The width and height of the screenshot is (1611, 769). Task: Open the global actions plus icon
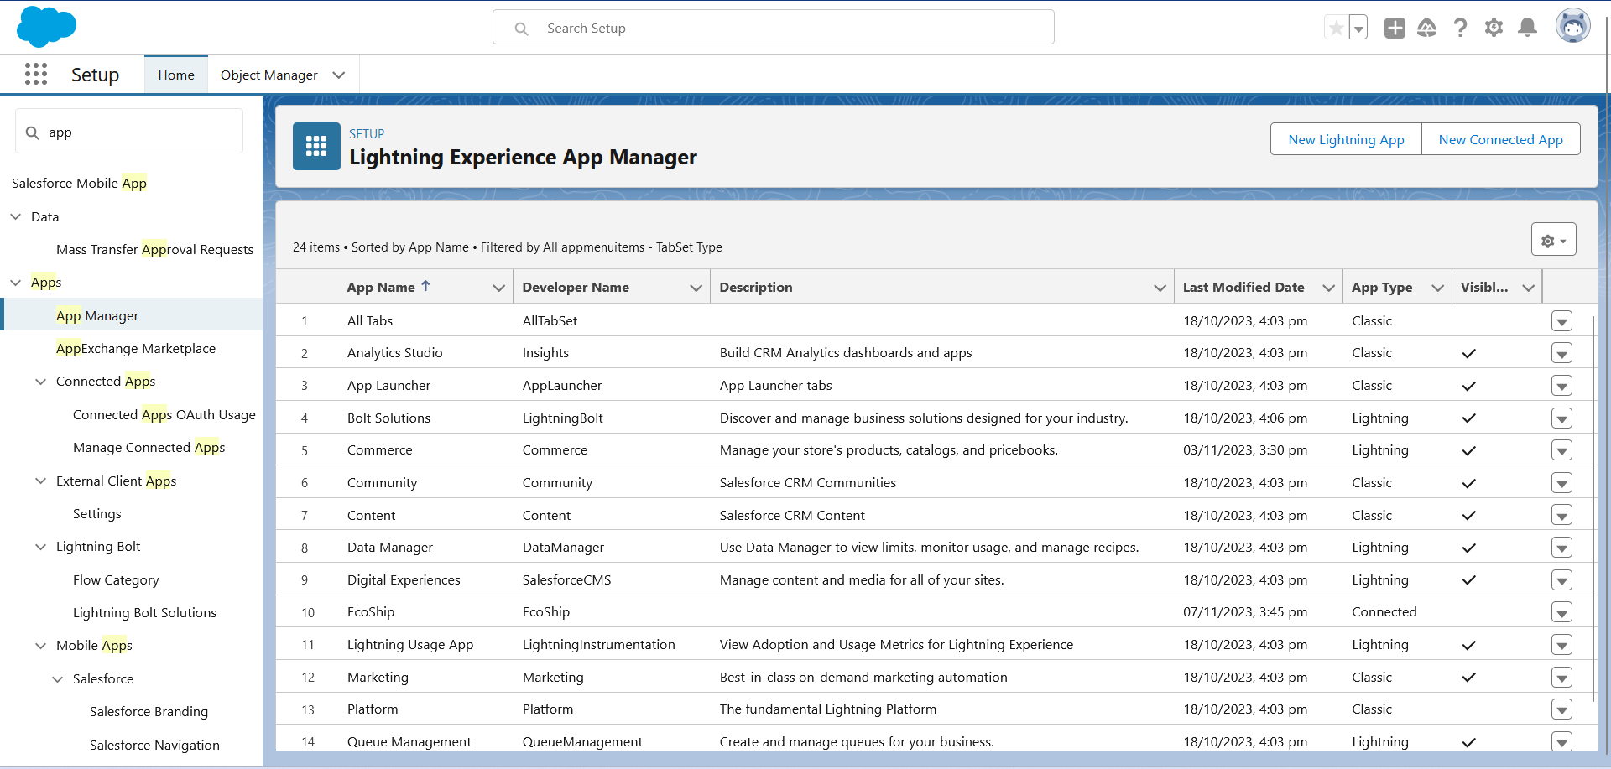click(x=1395, y=28)
